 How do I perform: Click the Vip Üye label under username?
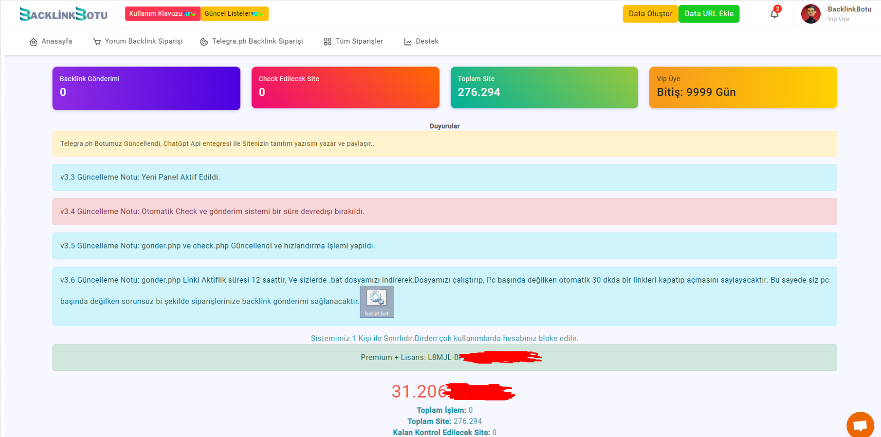point(838,19)
